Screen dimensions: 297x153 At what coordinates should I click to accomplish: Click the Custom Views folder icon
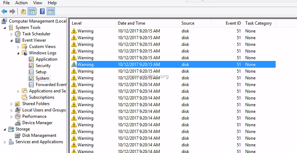click(24, 46)
